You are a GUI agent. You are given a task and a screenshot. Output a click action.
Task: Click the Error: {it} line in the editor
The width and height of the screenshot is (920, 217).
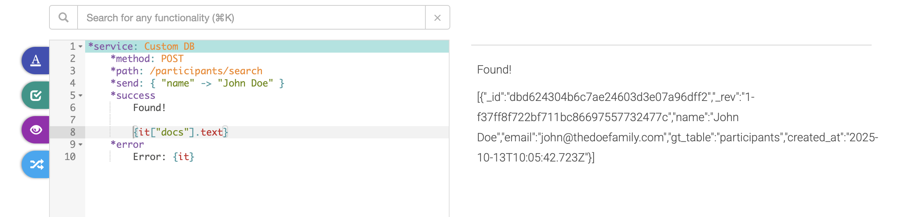coord(163,156)
